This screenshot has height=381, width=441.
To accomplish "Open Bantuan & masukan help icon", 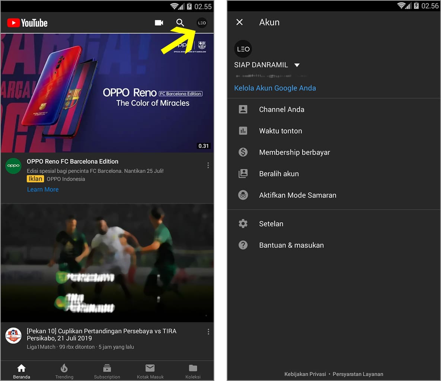I will 243,245.
